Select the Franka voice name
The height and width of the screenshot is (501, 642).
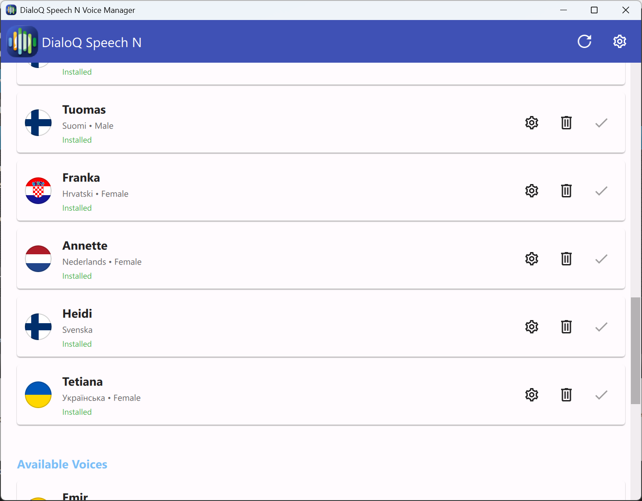(x=81, y=178)
